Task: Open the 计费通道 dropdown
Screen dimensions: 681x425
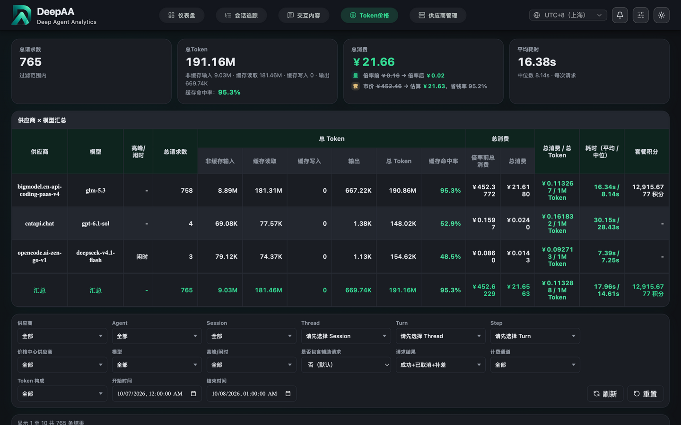Action: point(535,365)
